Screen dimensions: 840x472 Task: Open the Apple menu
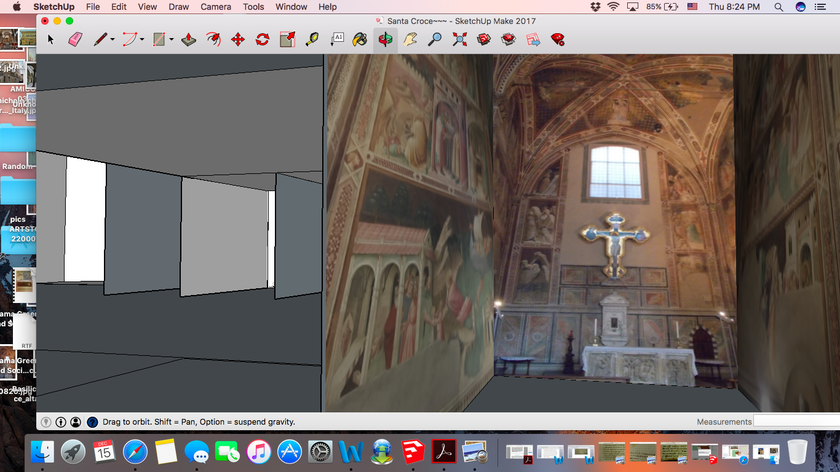(17, 7)
